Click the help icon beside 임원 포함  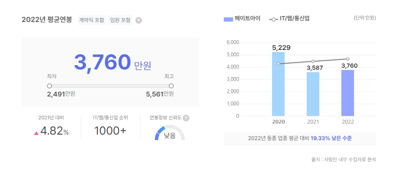139,20
